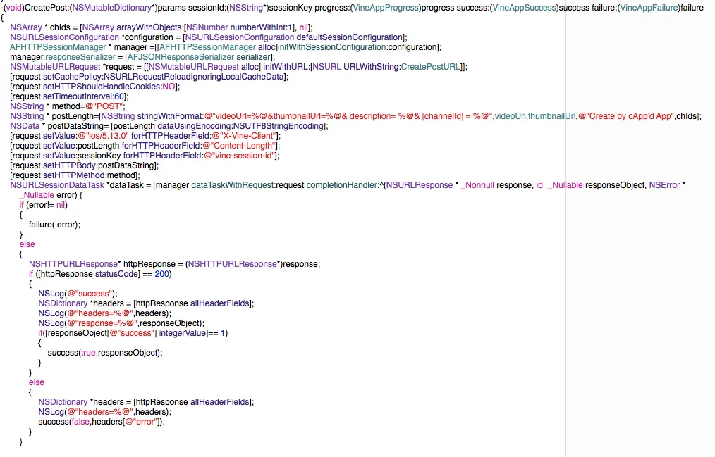Click the NSHTTPURLResponse httpResponse cast line
Screen dimensions: 715x457
point(175,264)
